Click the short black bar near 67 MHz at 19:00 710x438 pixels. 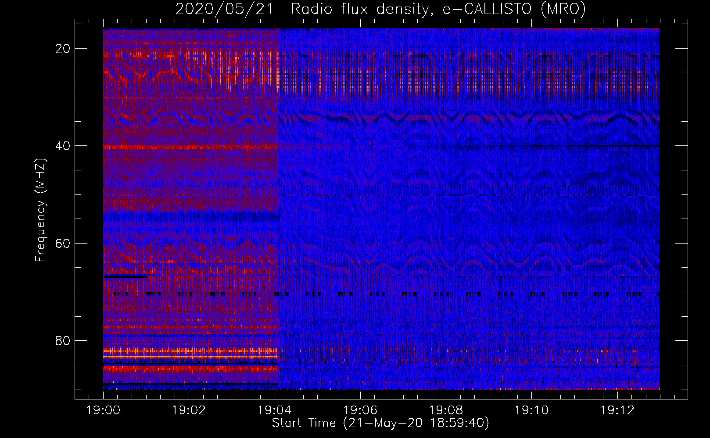pos(125,276)
